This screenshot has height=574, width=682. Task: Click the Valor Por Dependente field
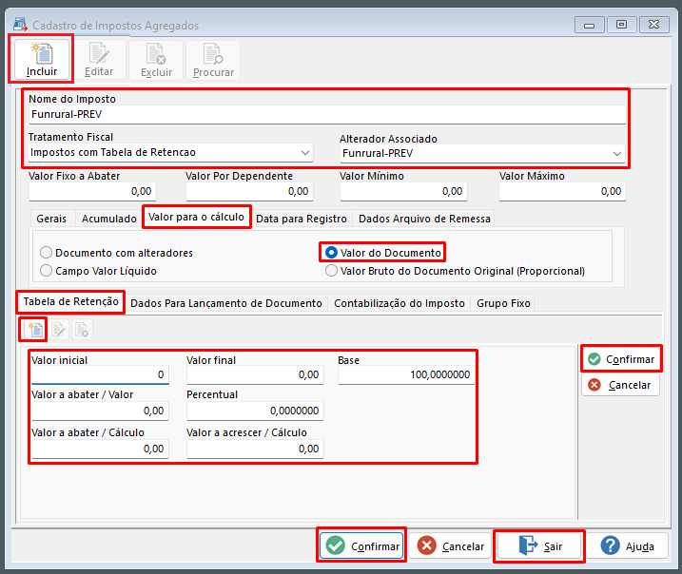point(249,192)
